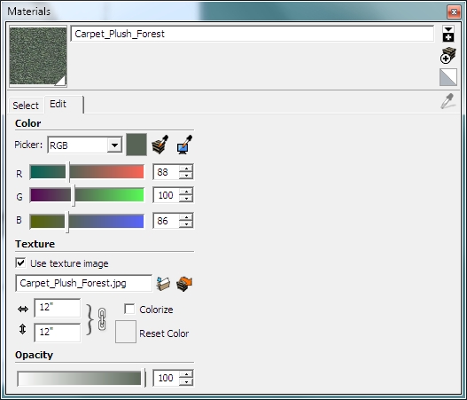The width and height of the screenshot is (467, 400).
Task: Click the Reset Color swatch button
Action: click(126, 332)
